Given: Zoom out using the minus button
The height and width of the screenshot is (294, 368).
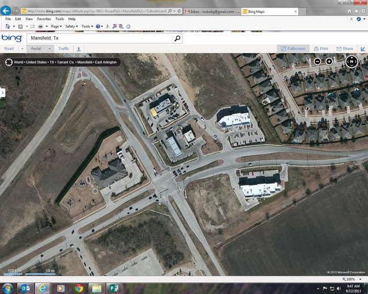Looking at the screenshot, I should click(x=318, y=61).
